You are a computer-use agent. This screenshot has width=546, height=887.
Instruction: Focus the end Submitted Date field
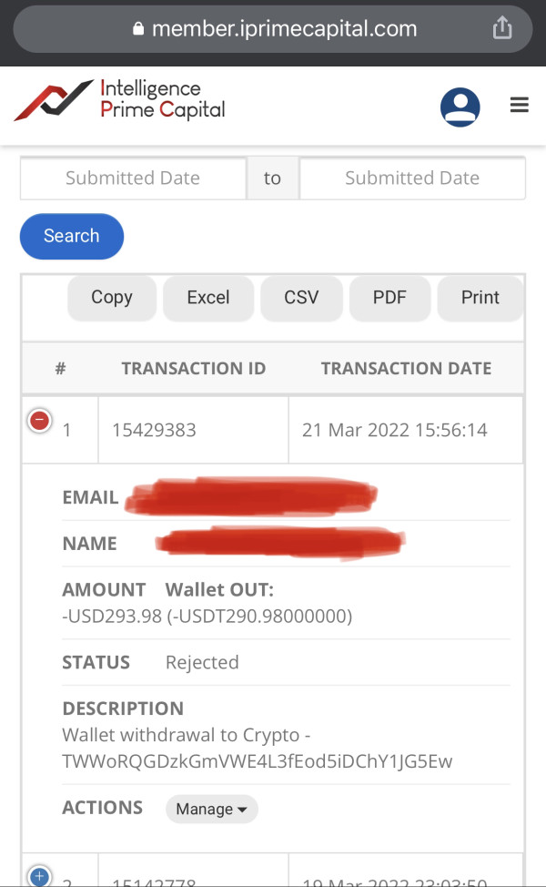pyautogui.click(x=411, y=178)
